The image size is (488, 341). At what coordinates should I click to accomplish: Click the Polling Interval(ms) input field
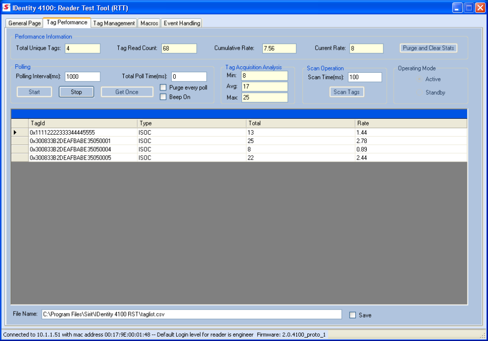(x=82, y=77)
